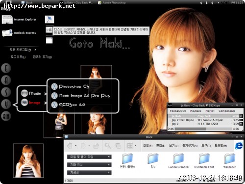This screenshot has width=245, height=184.
Task: Select the H To The IZZO playlist row
Action: [203, 124]
